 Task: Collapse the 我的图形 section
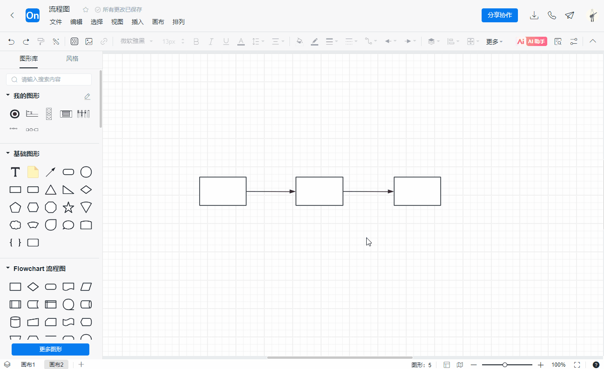point(8,95)
